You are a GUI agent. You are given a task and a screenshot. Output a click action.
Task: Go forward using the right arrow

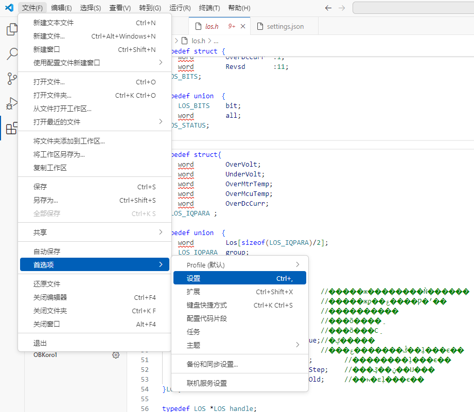click(342, 8)
